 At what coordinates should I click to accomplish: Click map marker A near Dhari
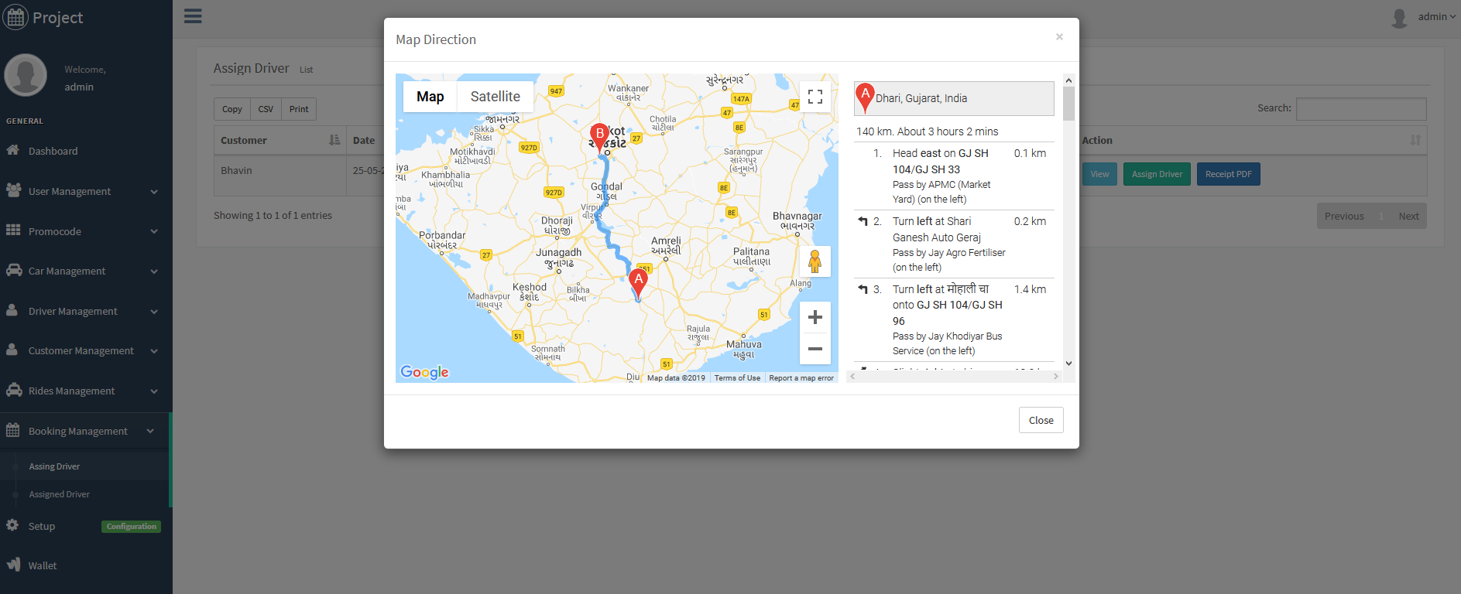(x=638, y=284)
